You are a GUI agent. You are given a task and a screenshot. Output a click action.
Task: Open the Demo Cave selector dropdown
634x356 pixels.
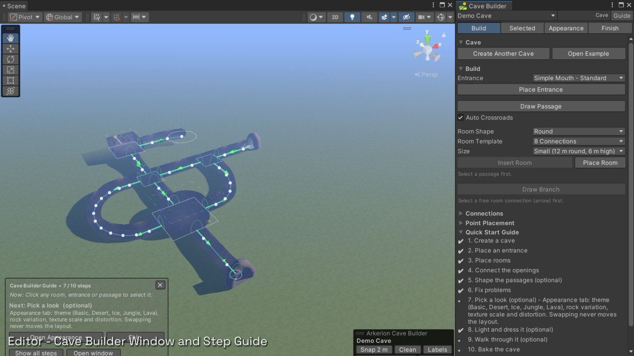(507, 16)
